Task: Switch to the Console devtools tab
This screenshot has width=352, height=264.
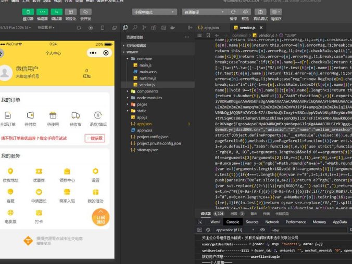Action: coord(233,222)
